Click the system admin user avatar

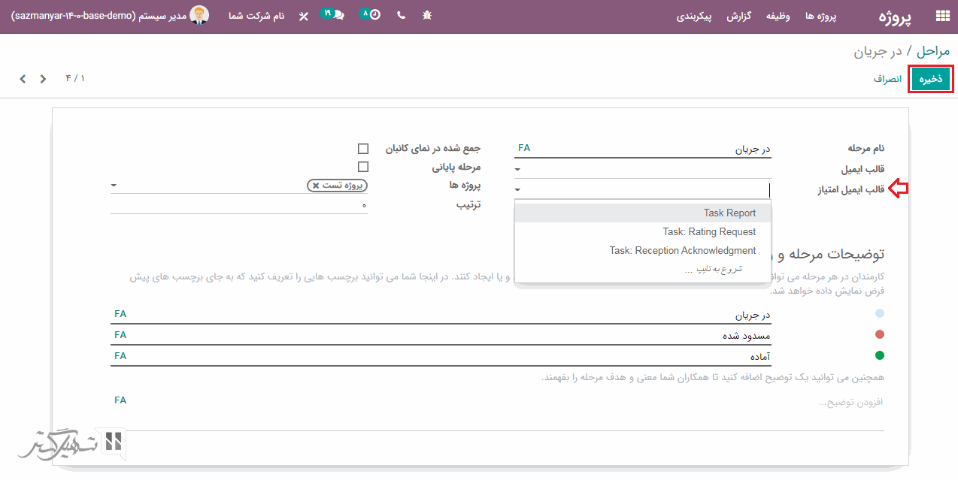[199, 15]
